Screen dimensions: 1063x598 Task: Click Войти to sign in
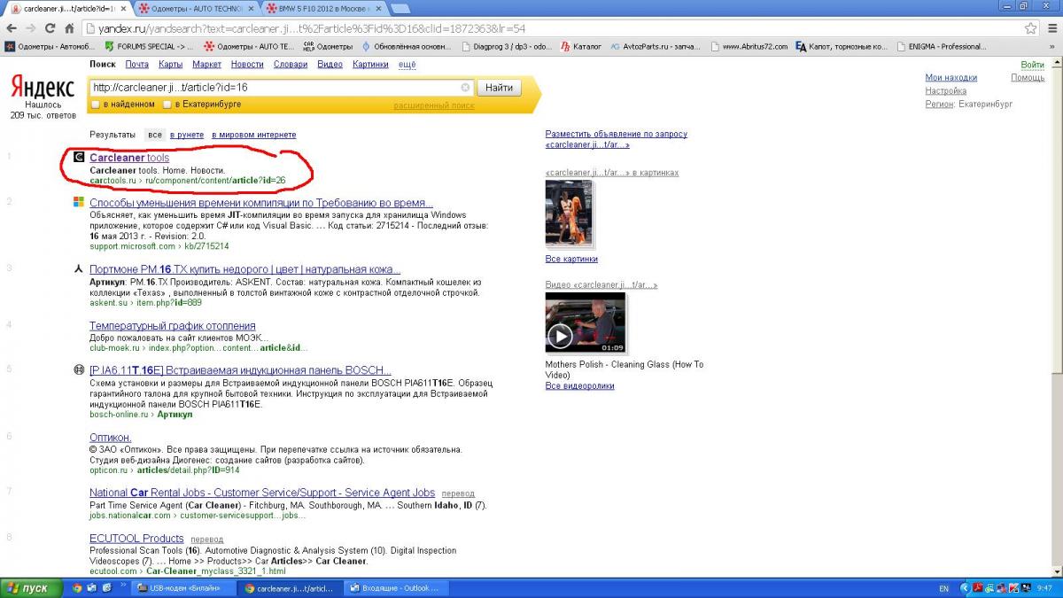[1033, 65]
